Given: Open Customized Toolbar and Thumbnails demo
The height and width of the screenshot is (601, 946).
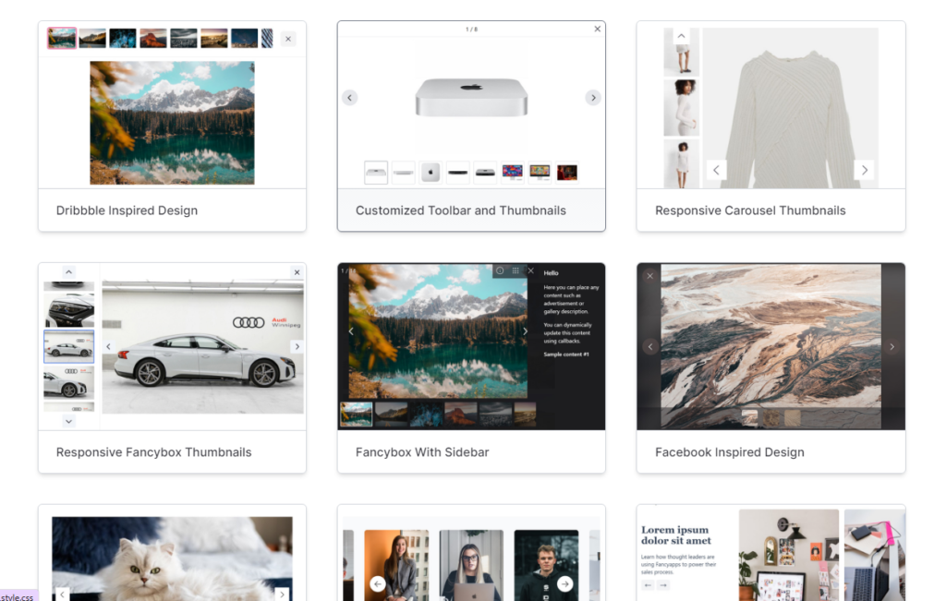Looking at the screenshot, I should click(460, 210).
